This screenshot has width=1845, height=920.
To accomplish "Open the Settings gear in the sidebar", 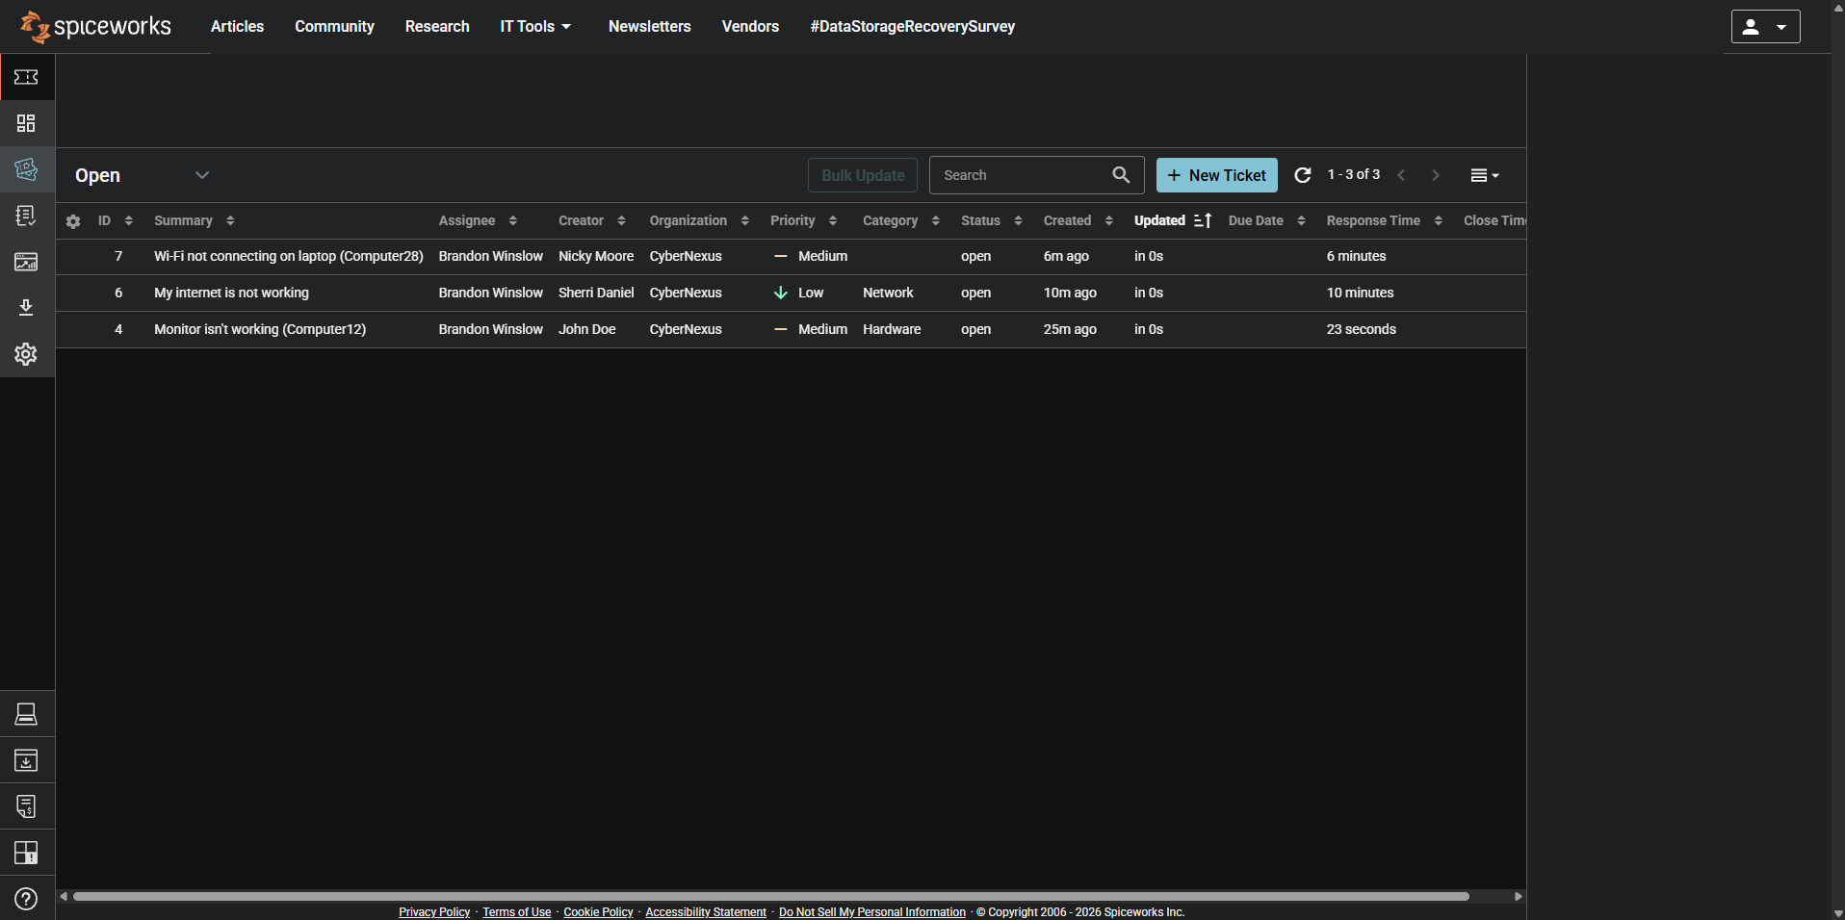I will click(26, 354).
